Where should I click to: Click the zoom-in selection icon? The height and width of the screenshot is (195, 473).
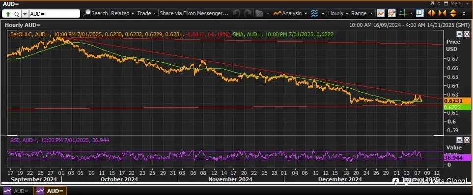point(420,13)
